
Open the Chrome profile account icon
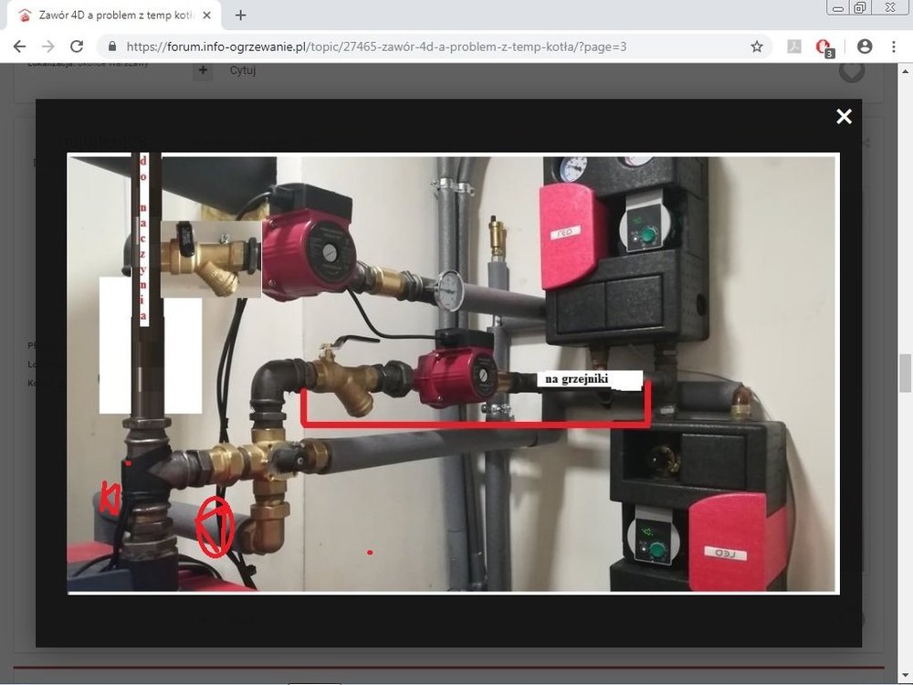click(x=865, y=47)
